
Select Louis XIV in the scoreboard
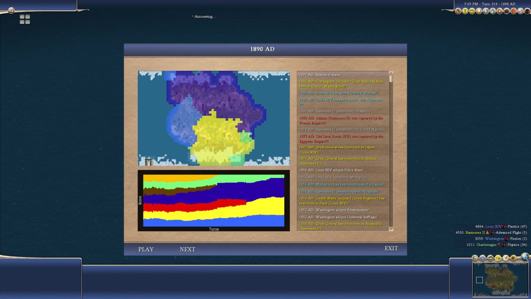[x=493, y=227]
